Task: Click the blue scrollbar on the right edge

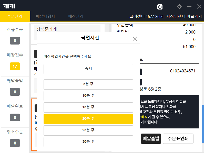Action: (x=203, y=124)
